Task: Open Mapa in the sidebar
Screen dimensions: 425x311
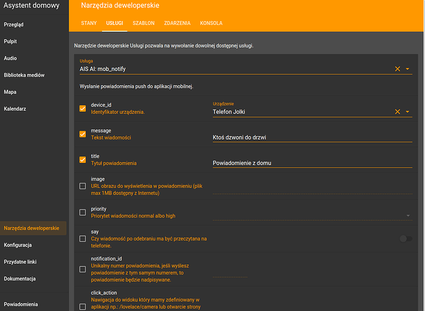Action: (x=10, y=92)
